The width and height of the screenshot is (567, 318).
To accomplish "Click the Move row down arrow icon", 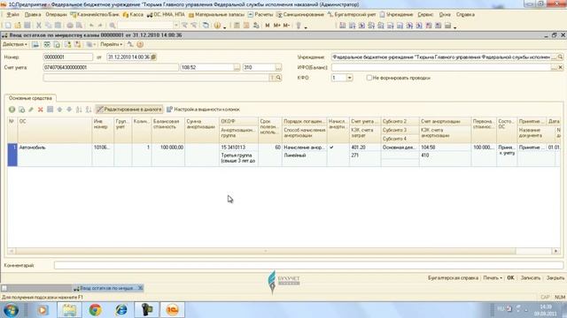I will [69, 110].
